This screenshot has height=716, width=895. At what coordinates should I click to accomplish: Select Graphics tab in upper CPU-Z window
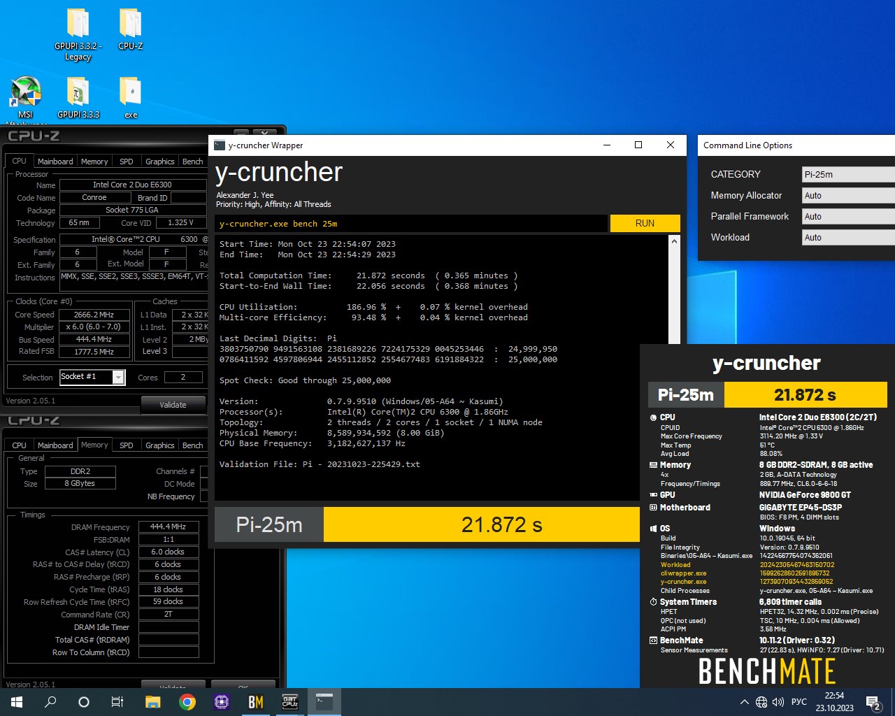click(x=160, y=162)
